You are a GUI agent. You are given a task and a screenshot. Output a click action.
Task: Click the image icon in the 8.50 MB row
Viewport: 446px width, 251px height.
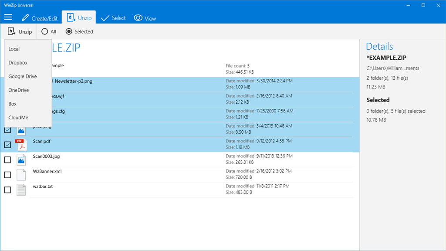click(21, 130)
